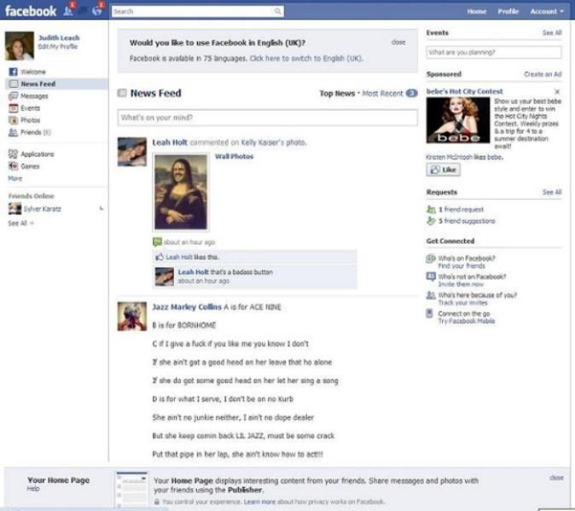Open Games in the left sidebar
Viewport: 575px width, 511px height.
coord(30,166)
